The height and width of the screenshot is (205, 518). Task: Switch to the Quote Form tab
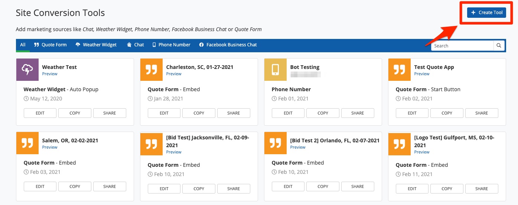pyautogui.click(x=51, y=45)
